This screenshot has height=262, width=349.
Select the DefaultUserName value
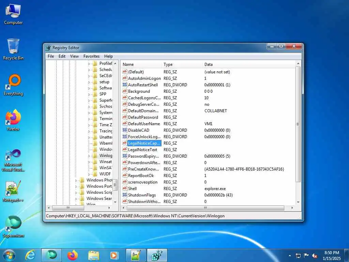pos(144,123)
